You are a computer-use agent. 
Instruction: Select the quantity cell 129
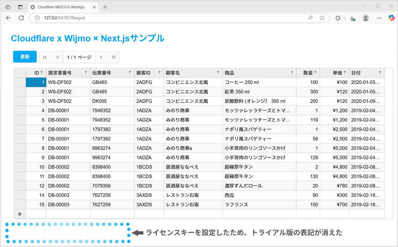click(x=308, y=158)
